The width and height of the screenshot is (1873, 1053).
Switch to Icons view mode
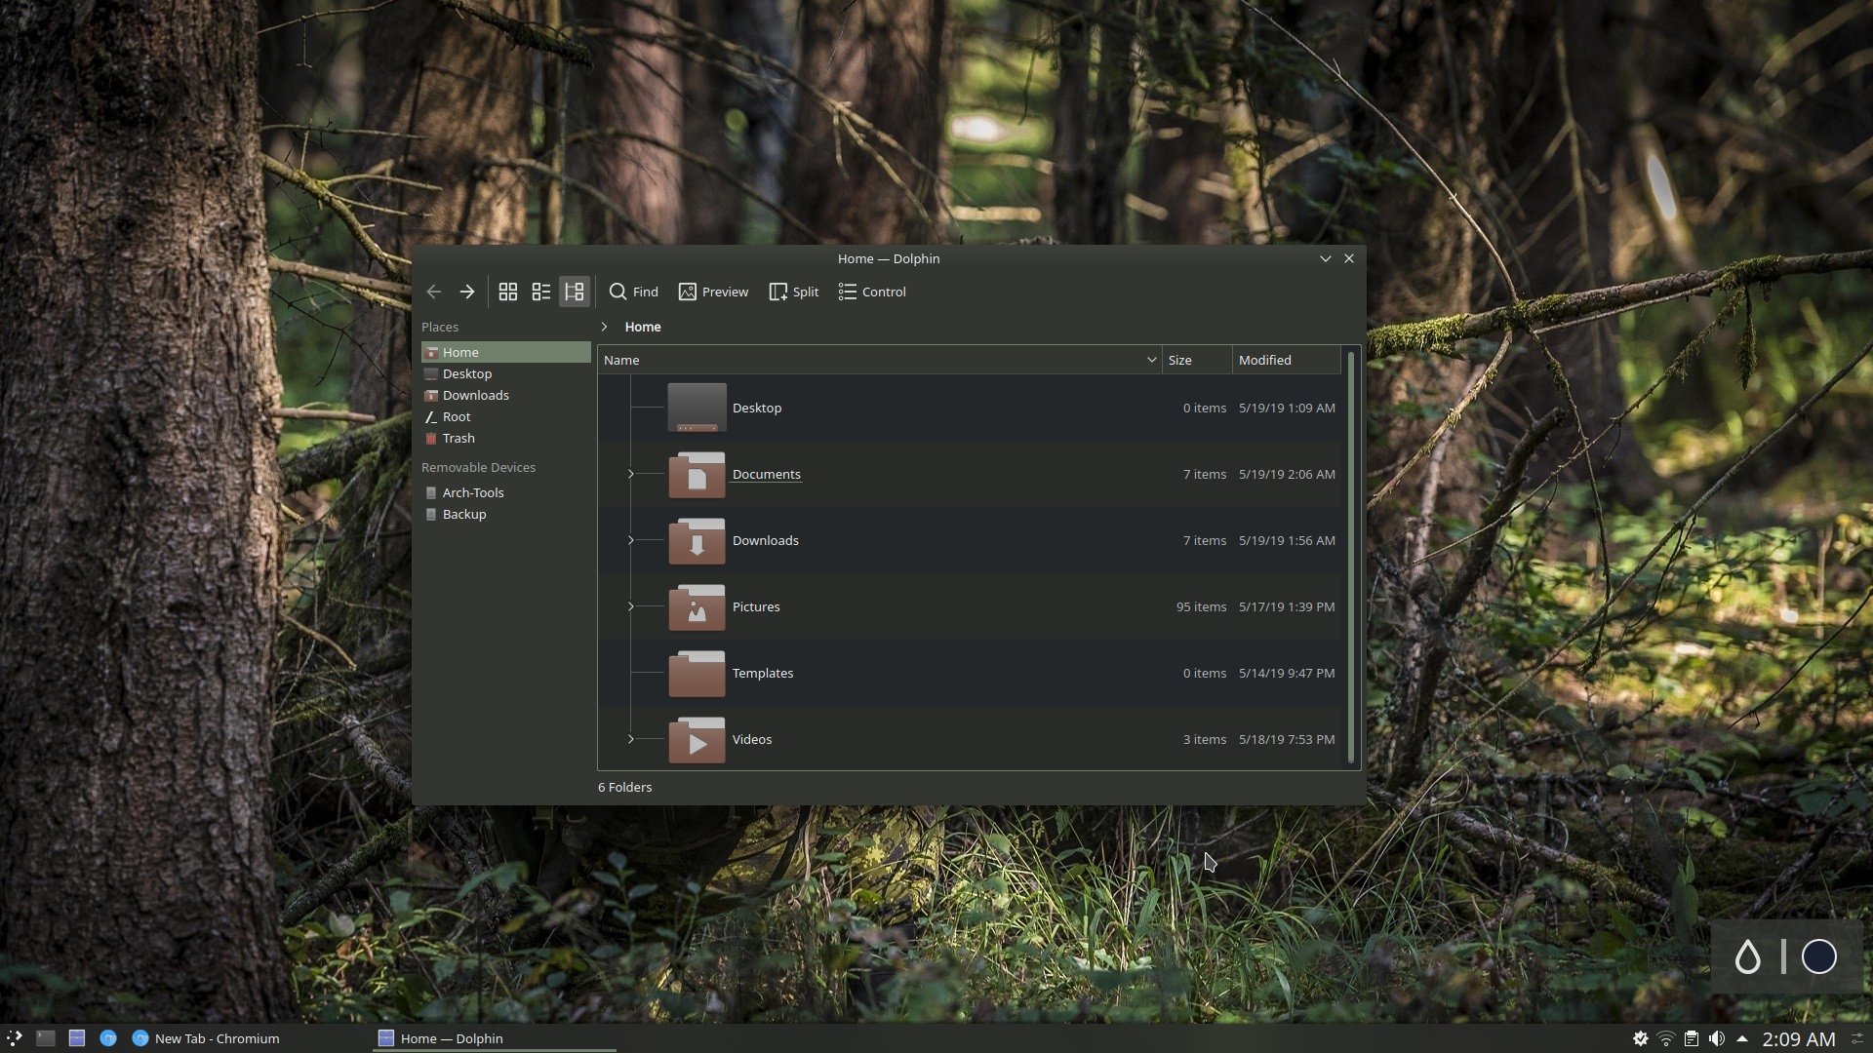508,292
